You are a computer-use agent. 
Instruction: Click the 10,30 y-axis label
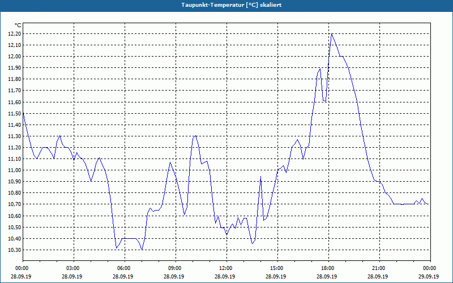click(x=15, y=250)
